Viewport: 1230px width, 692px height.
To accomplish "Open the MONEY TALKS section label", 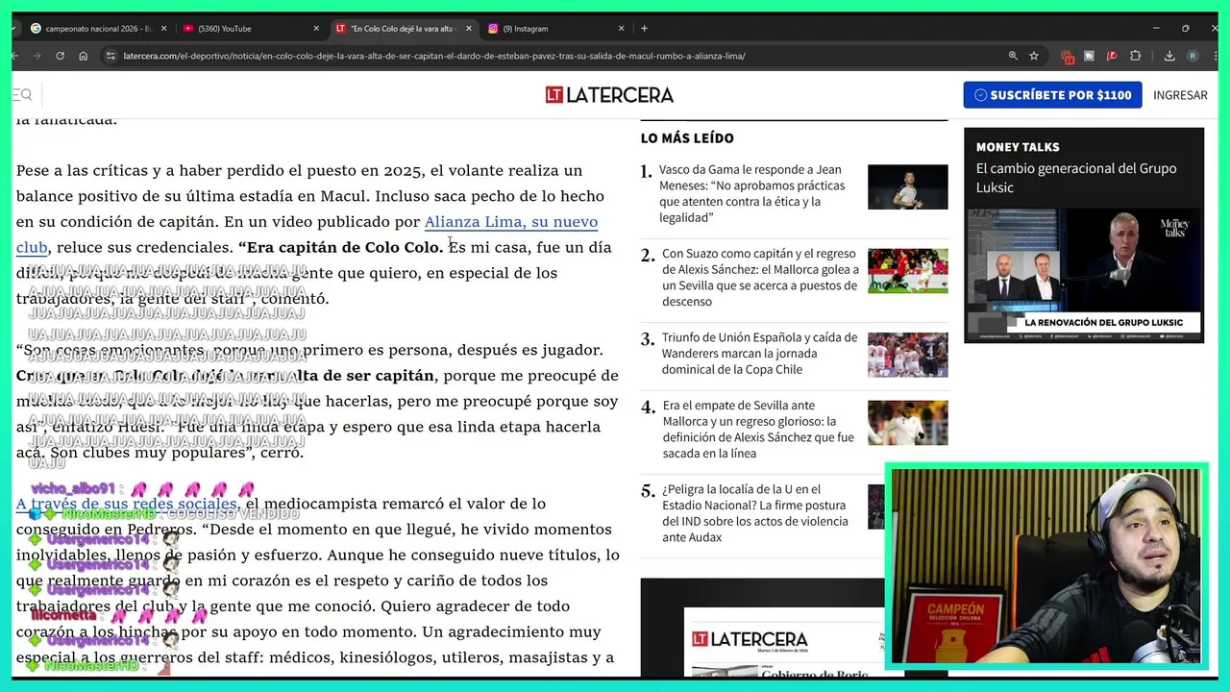I will pyautogui.click(x=1018, y=147).
